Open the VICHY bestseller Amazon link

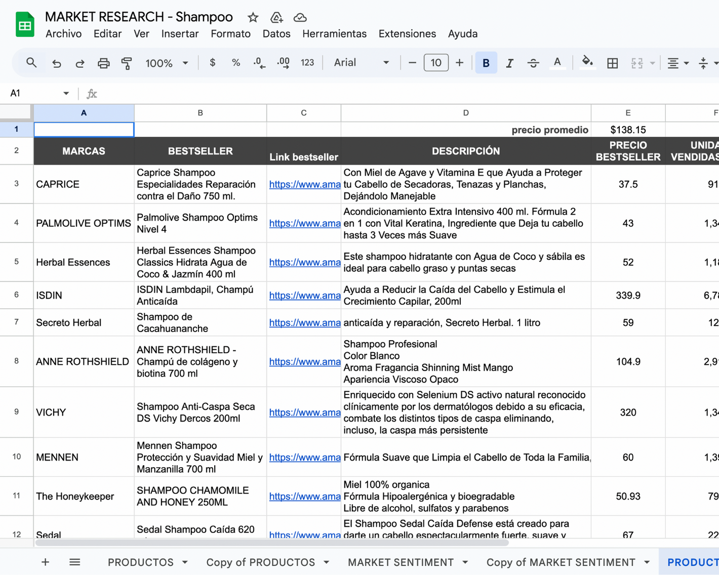point(304,413)
